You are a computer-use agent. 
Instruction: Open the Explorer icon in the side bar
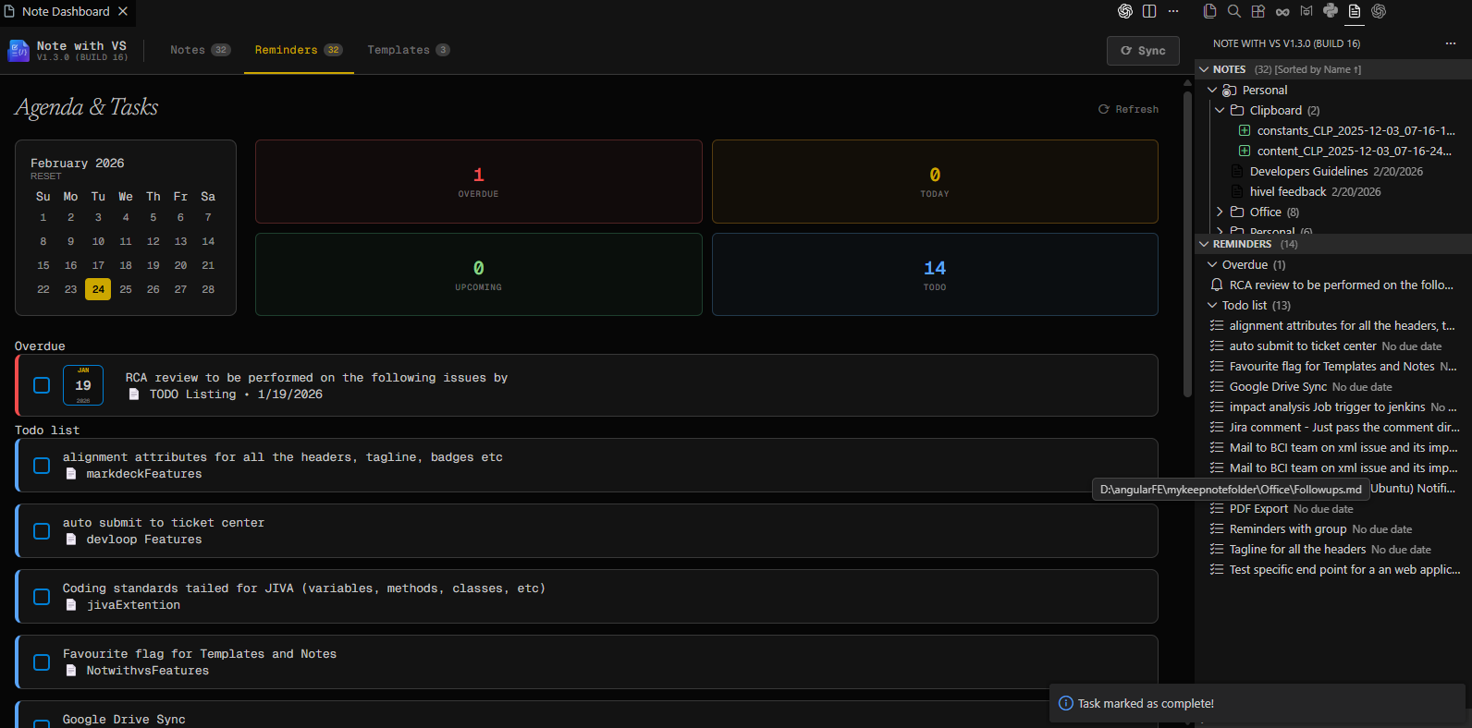(x=1209, y=11)
